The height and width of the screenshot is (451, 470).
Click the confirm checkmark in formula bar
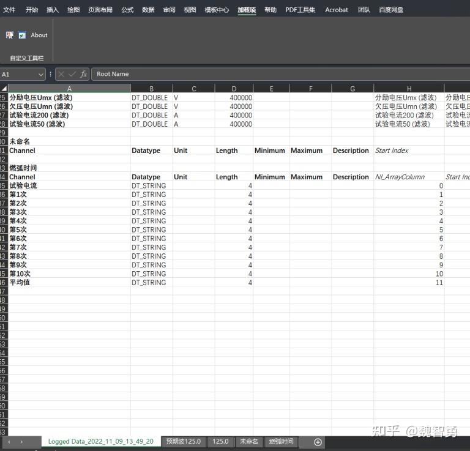[72, 74]
